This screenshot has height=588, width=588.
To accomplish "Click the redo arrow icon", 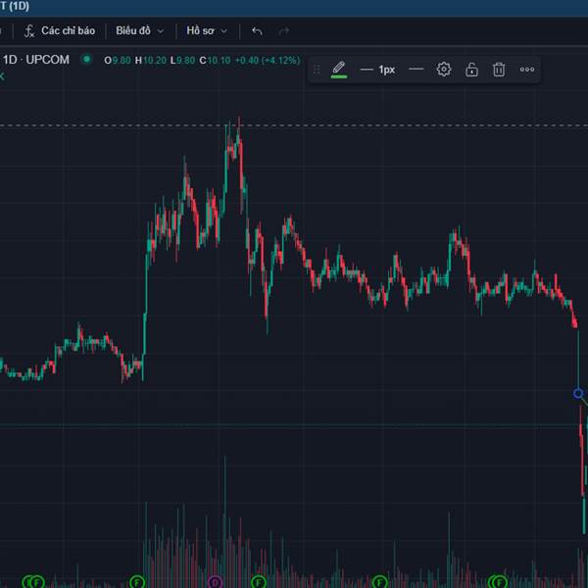I will point(284,31).
